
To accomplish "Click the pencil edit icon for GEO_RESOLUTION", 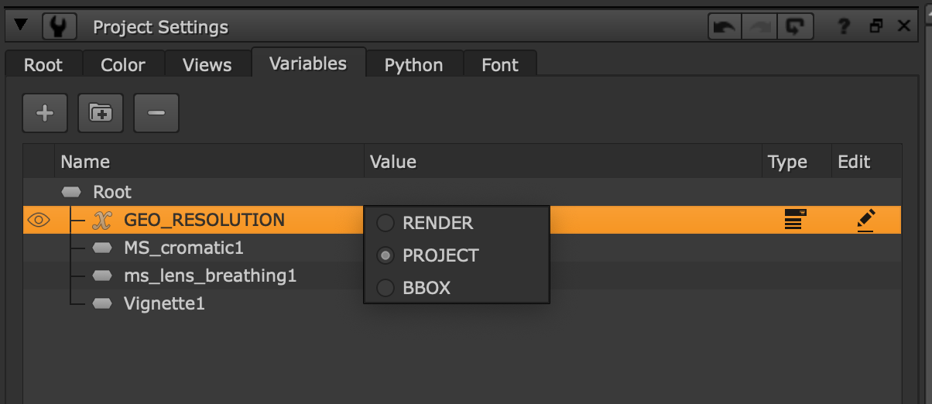I will 866,221.
